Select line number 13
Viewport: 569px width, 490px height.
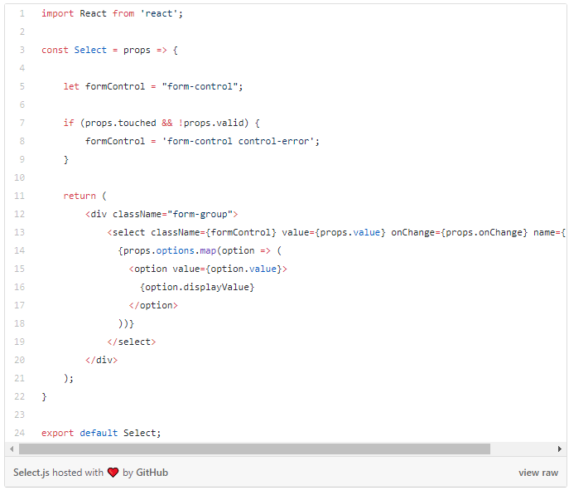point(20,232)
